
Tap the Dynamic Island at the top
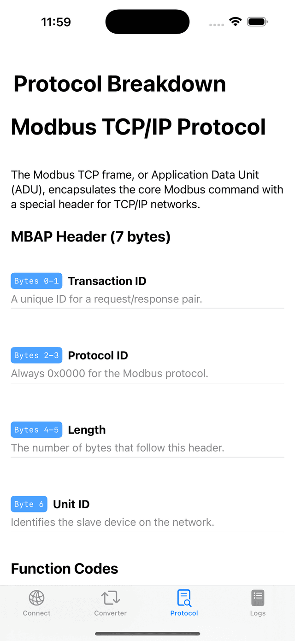147,21
